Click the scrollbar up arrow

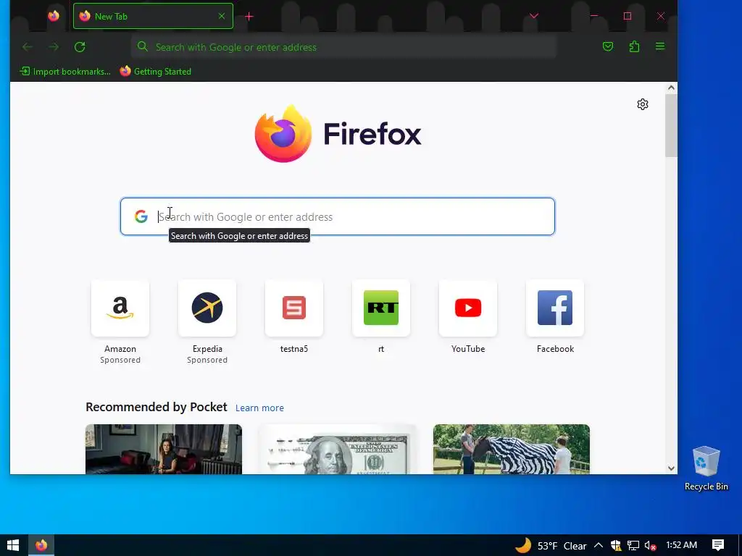click(671, 88)
